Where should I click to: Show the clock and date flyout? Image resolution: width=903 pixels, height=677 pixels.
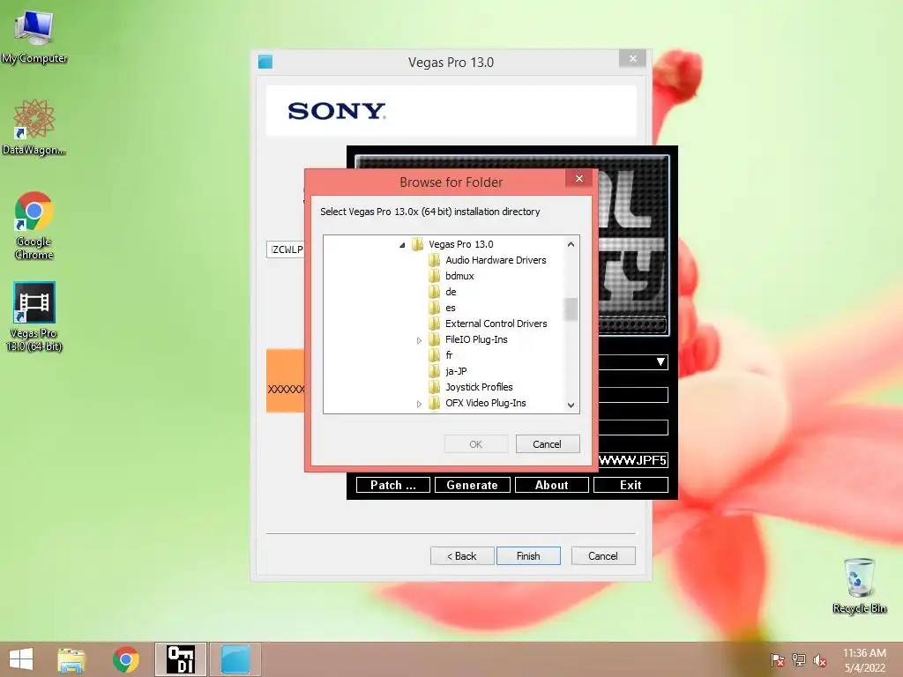(864, 660)
